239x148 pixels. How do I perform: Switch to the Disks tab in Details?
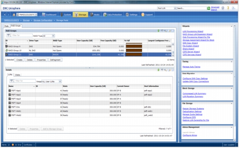pyautogui.click(x=18, y=75)
